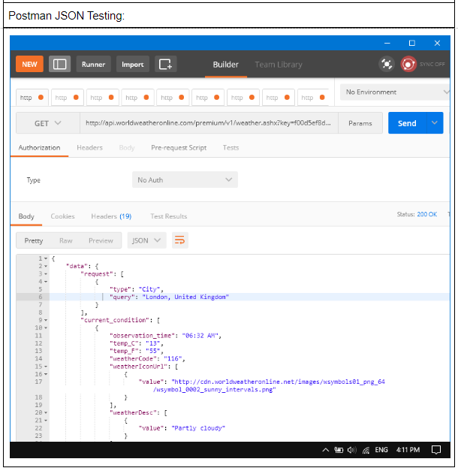Click the "observation_time" key on line 11
Image resolution: width=458 pixels, height=471 pixels.
click(143, 336)
